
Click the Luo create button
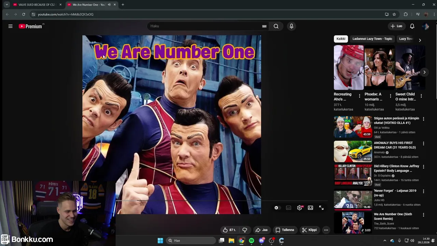[396, 26]
